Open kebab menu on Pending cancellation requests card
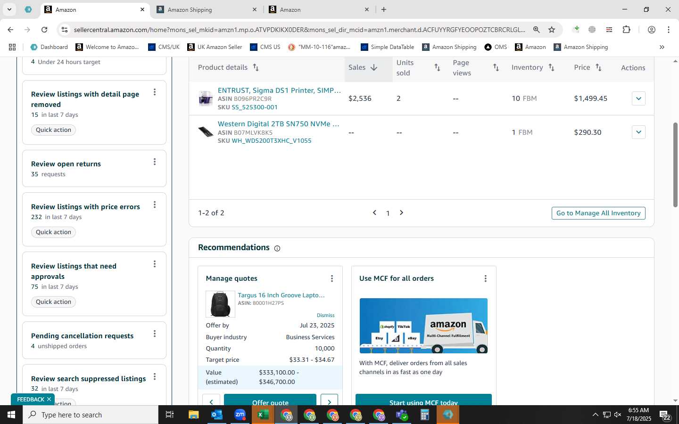679x424 pixels. [155, 334]
